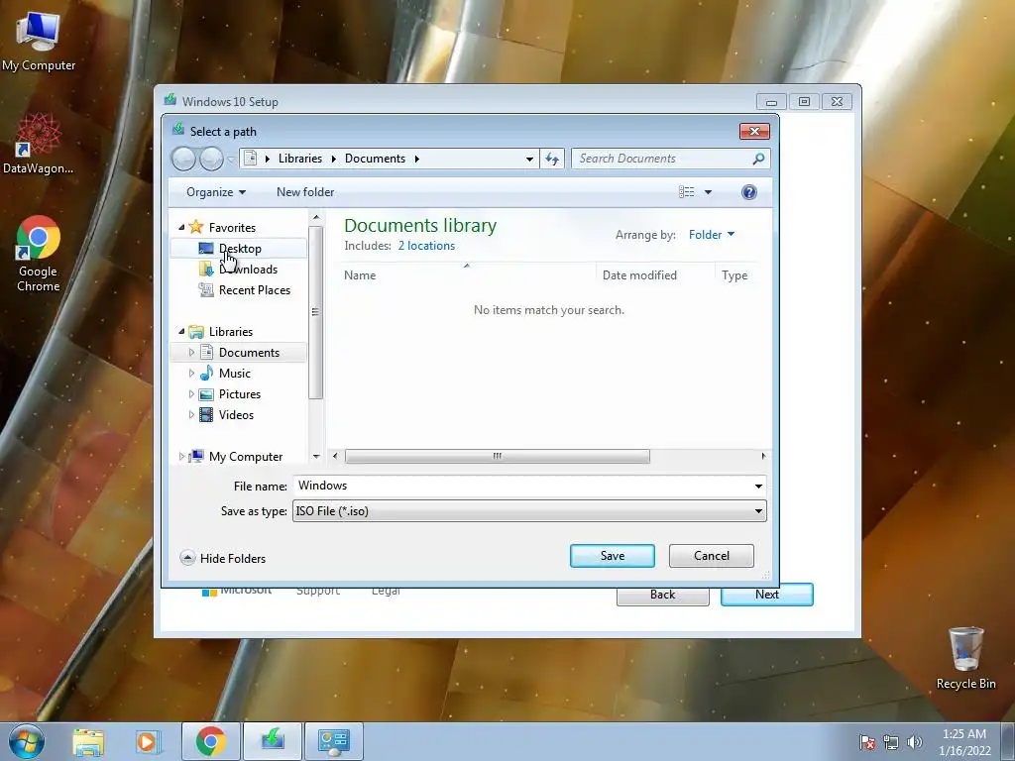Click the horizontal scrollbar thumb
Image resolution: width=1015 pixels, height=761 pixels.
coord(498,456)
